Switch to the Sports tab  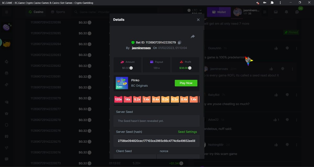(x=58, y=12)
